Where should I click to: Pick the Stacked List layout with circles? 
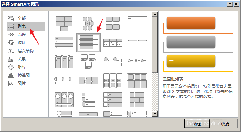coord(113,62)
